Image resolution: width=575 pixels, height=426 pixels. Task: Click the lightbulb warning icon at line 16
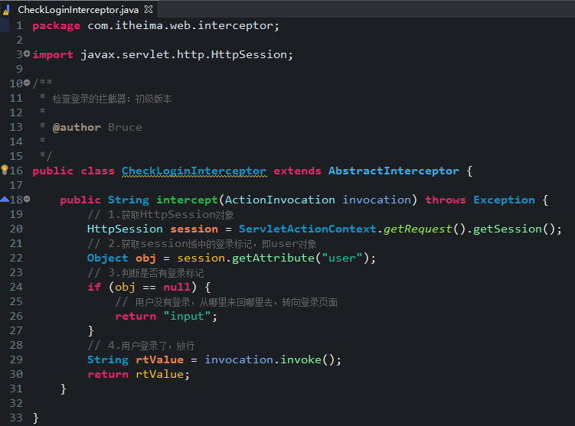5,170
